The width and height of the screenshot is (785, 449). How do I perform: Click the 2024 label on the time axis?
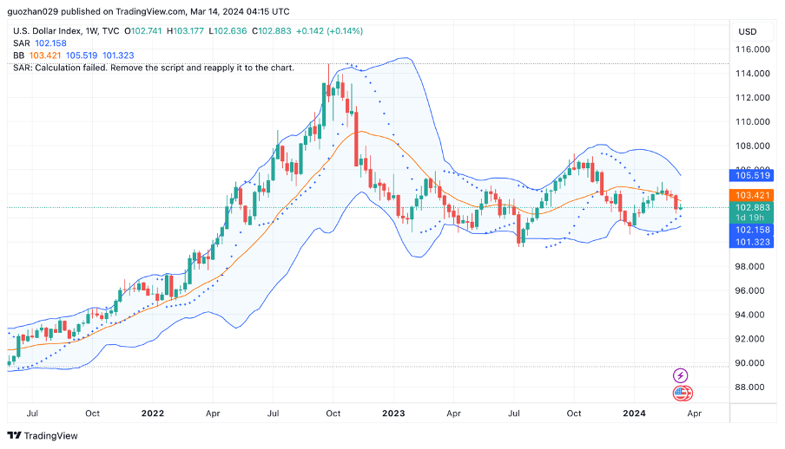point(635,414)
